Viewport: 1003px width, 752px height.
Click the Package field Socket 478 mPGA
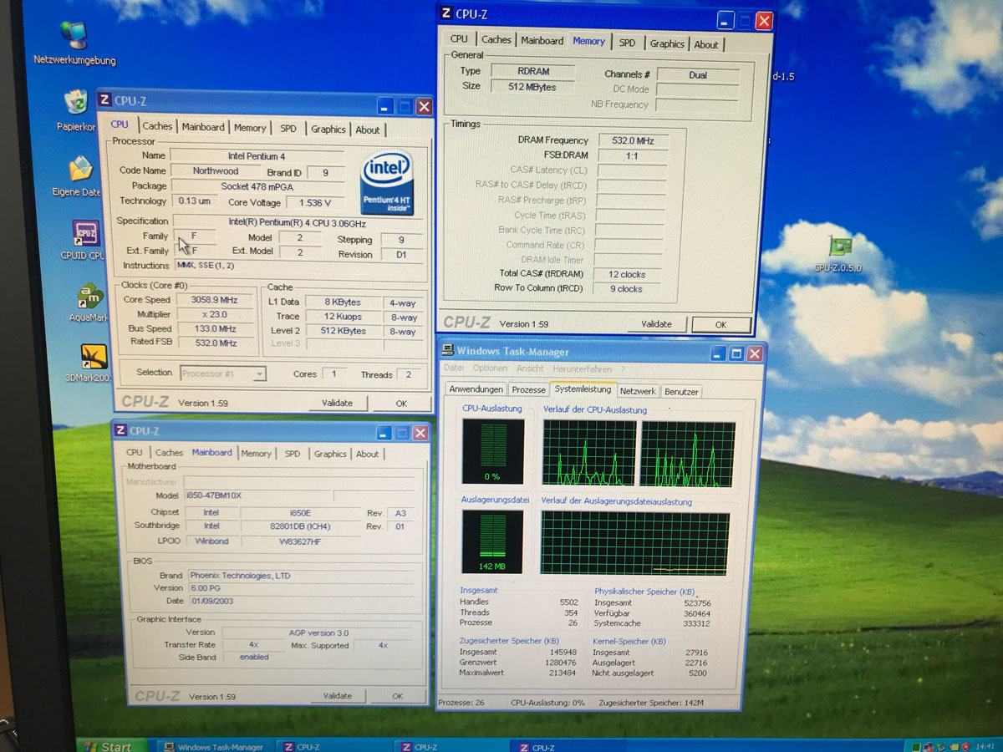click(257, 186)
